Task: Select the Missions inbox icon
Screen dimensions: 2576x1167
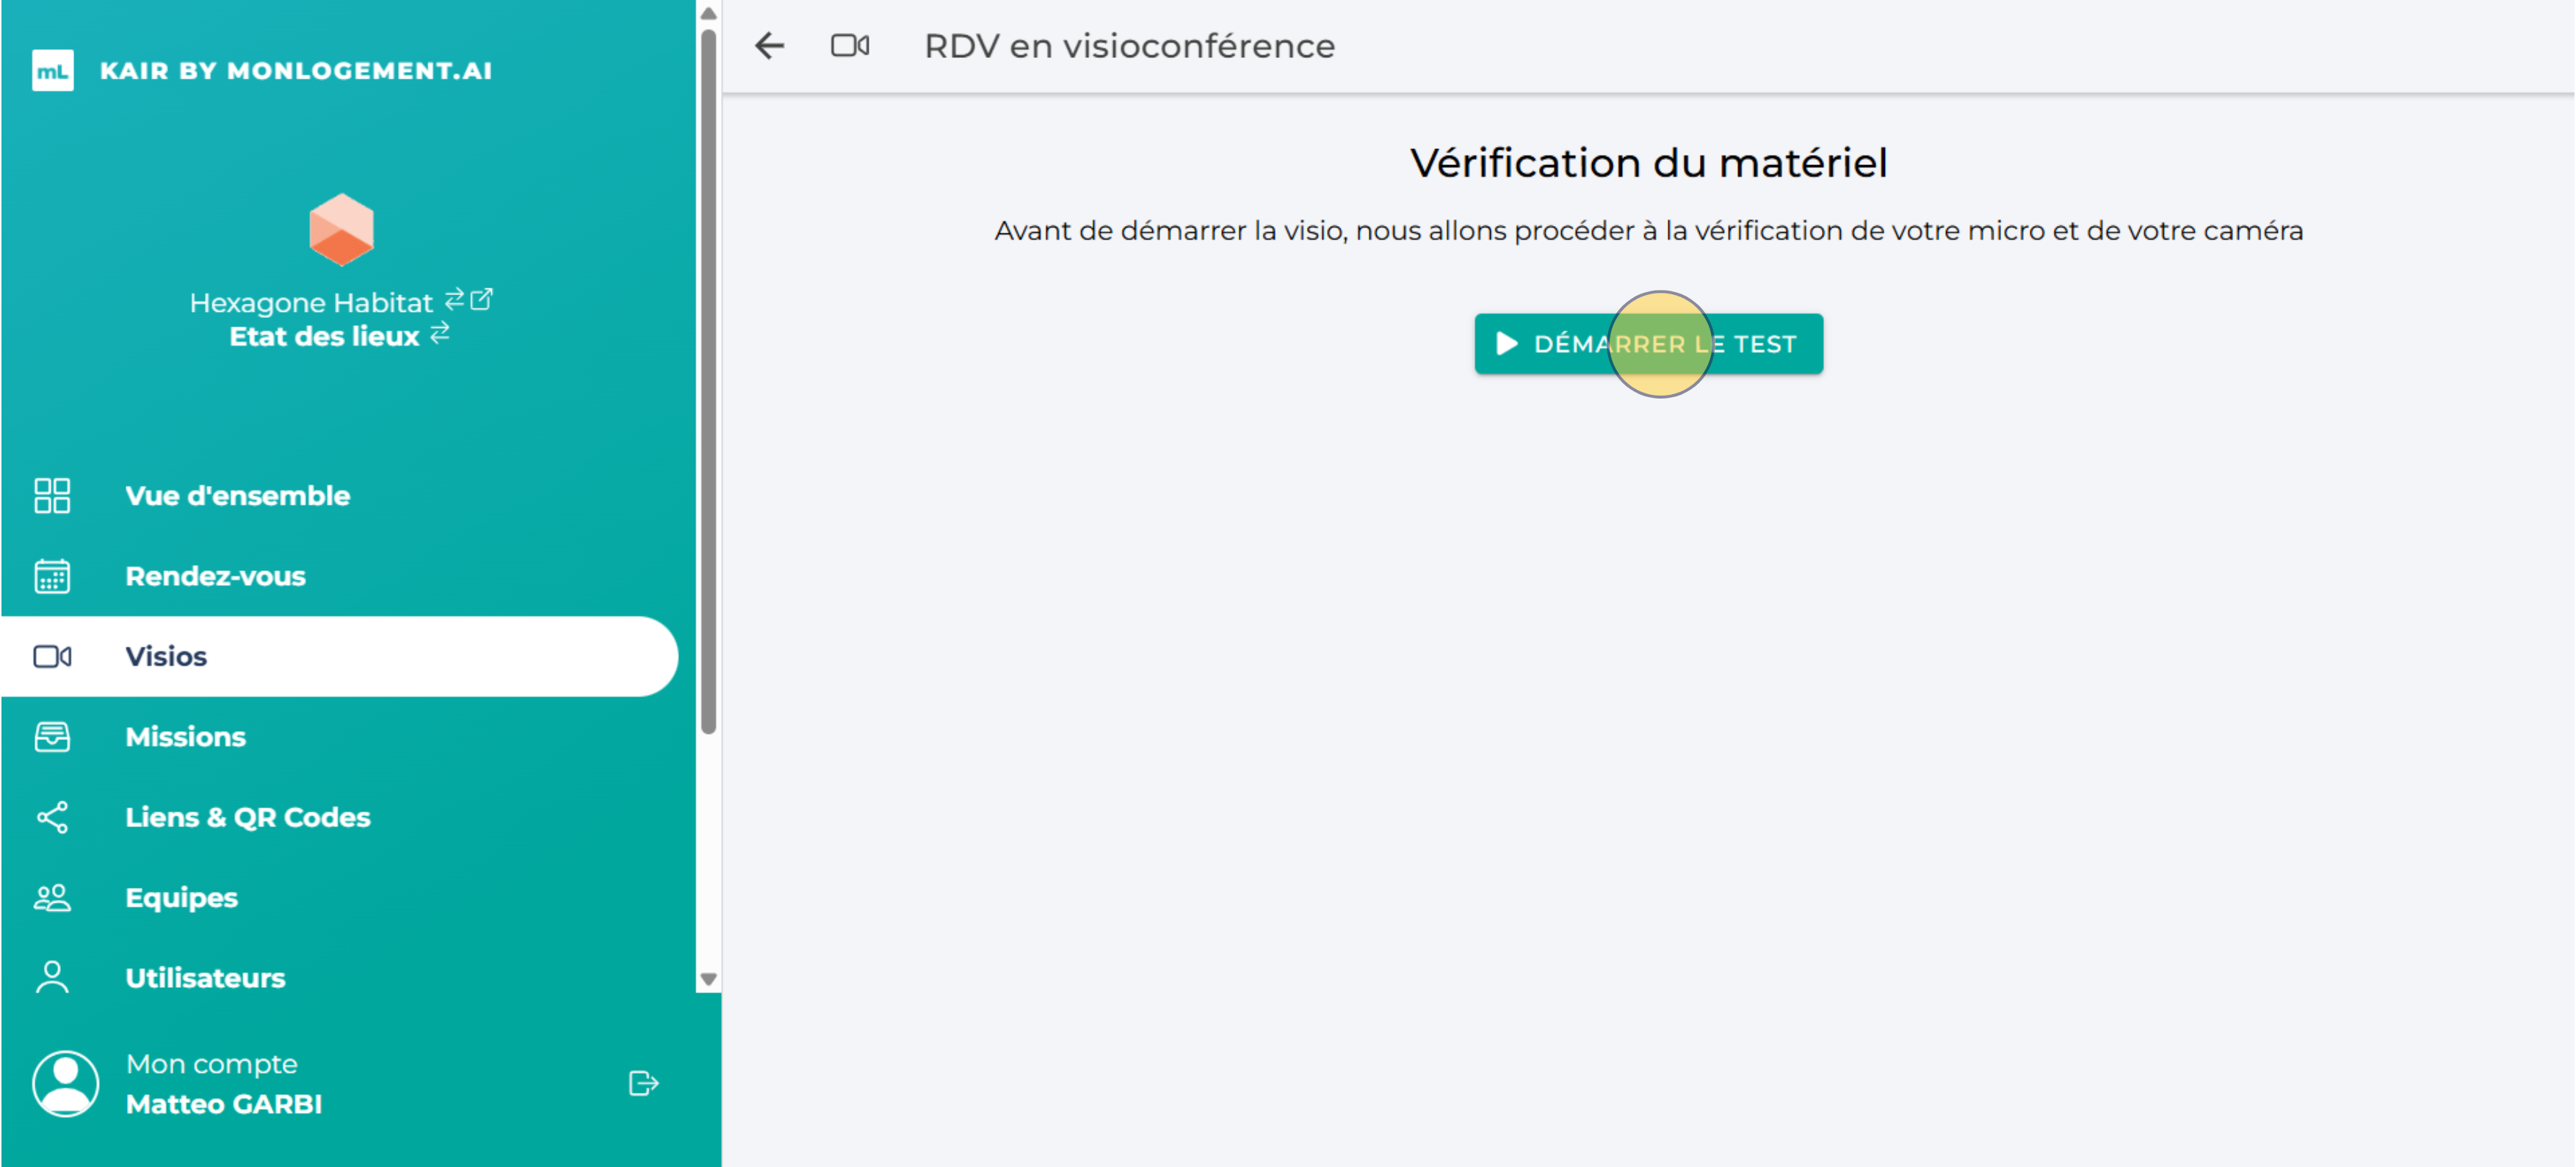Action: pyautogui.click(x=52, y=736)
